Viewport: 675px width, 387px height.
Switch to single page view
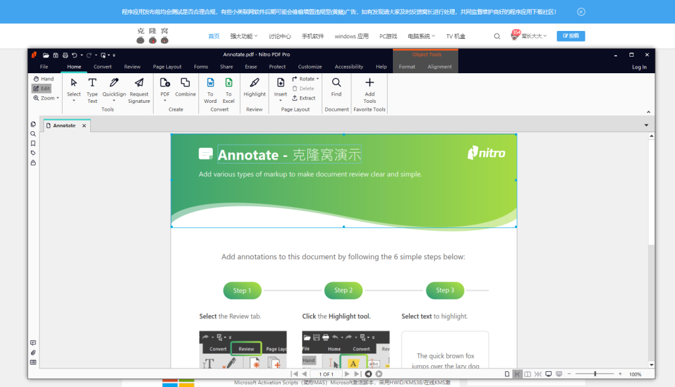pyautogui.click(x=507, y=374)
